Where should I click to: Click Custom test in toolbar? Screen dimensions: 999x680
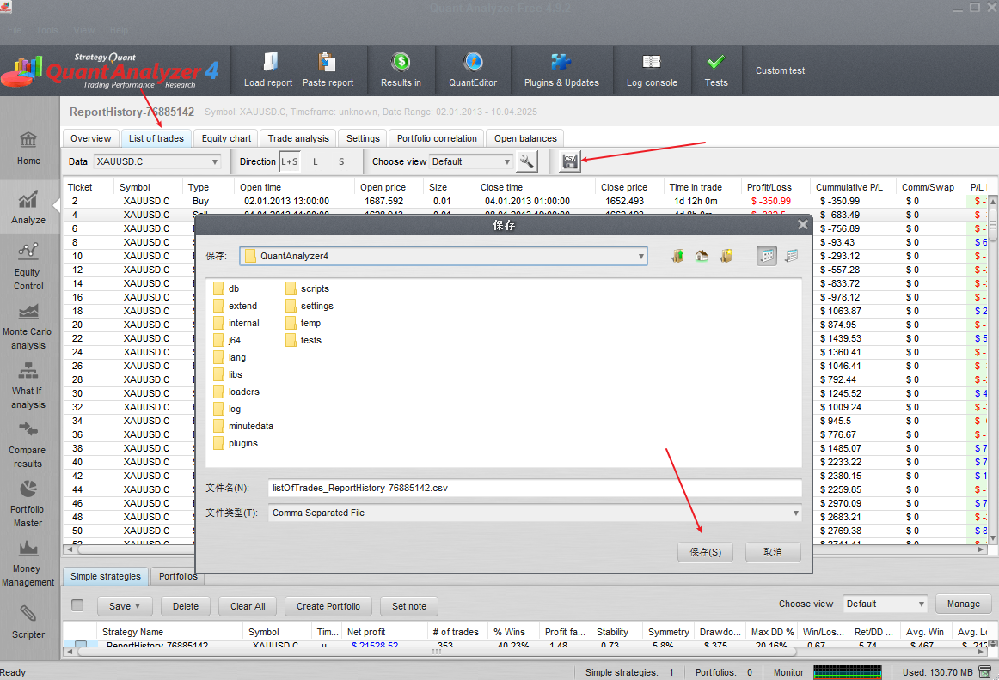tap(780, 70)
